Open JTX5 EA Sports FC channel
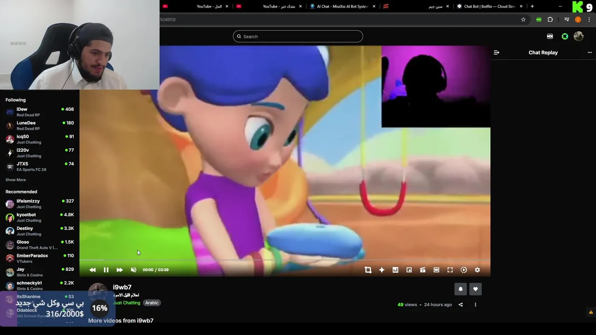Screen dimensions: 596x335 tap(40, 167)
